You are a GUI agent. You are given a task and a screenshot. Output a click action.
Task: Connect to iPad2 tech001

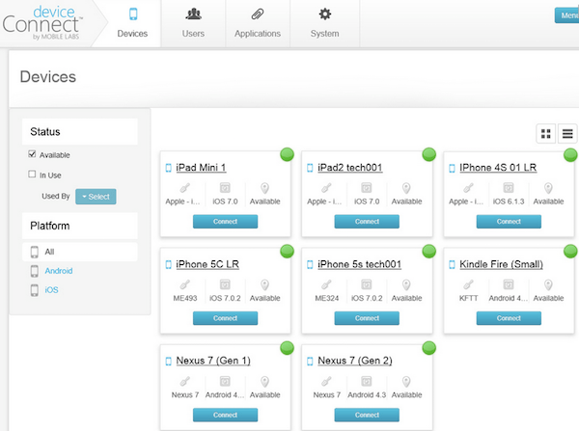367,222
